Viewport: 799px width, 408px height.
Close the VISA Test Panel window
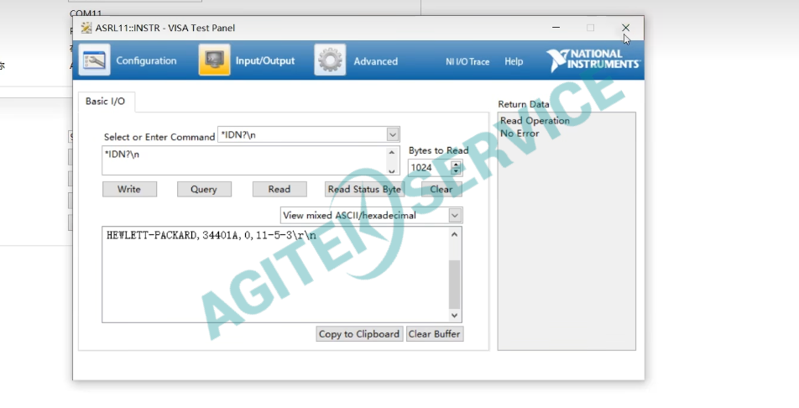click(625, 28)
